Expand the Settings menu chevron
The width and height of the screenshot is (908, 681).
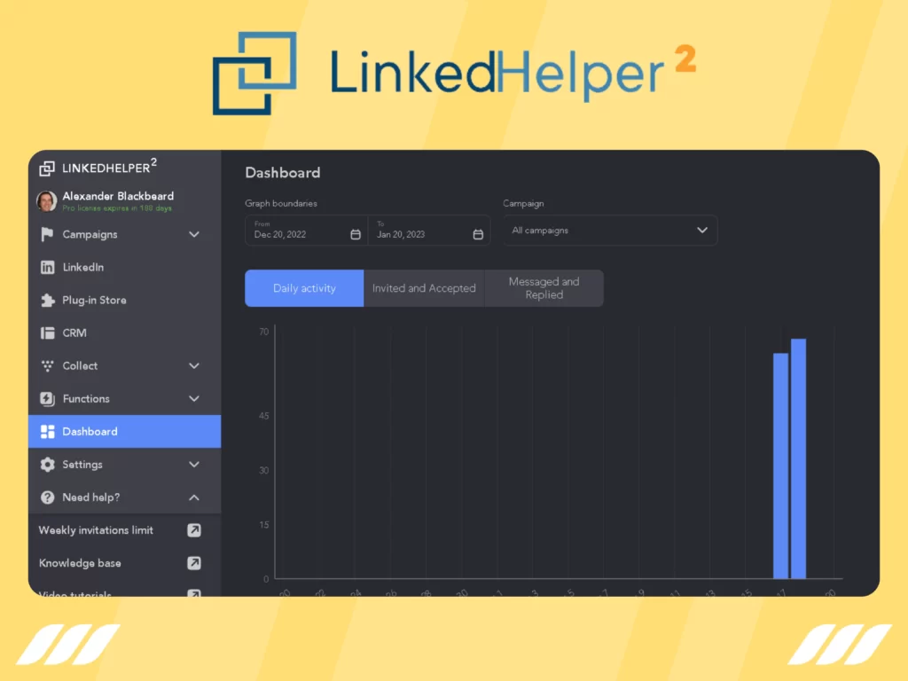pyautogui.click(x=194, y=465)
